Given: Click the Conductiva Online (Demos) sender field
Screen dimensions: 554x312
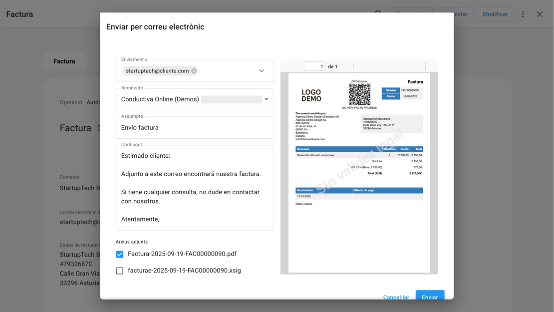Looking at the screenshot, I should click(190, 99).
